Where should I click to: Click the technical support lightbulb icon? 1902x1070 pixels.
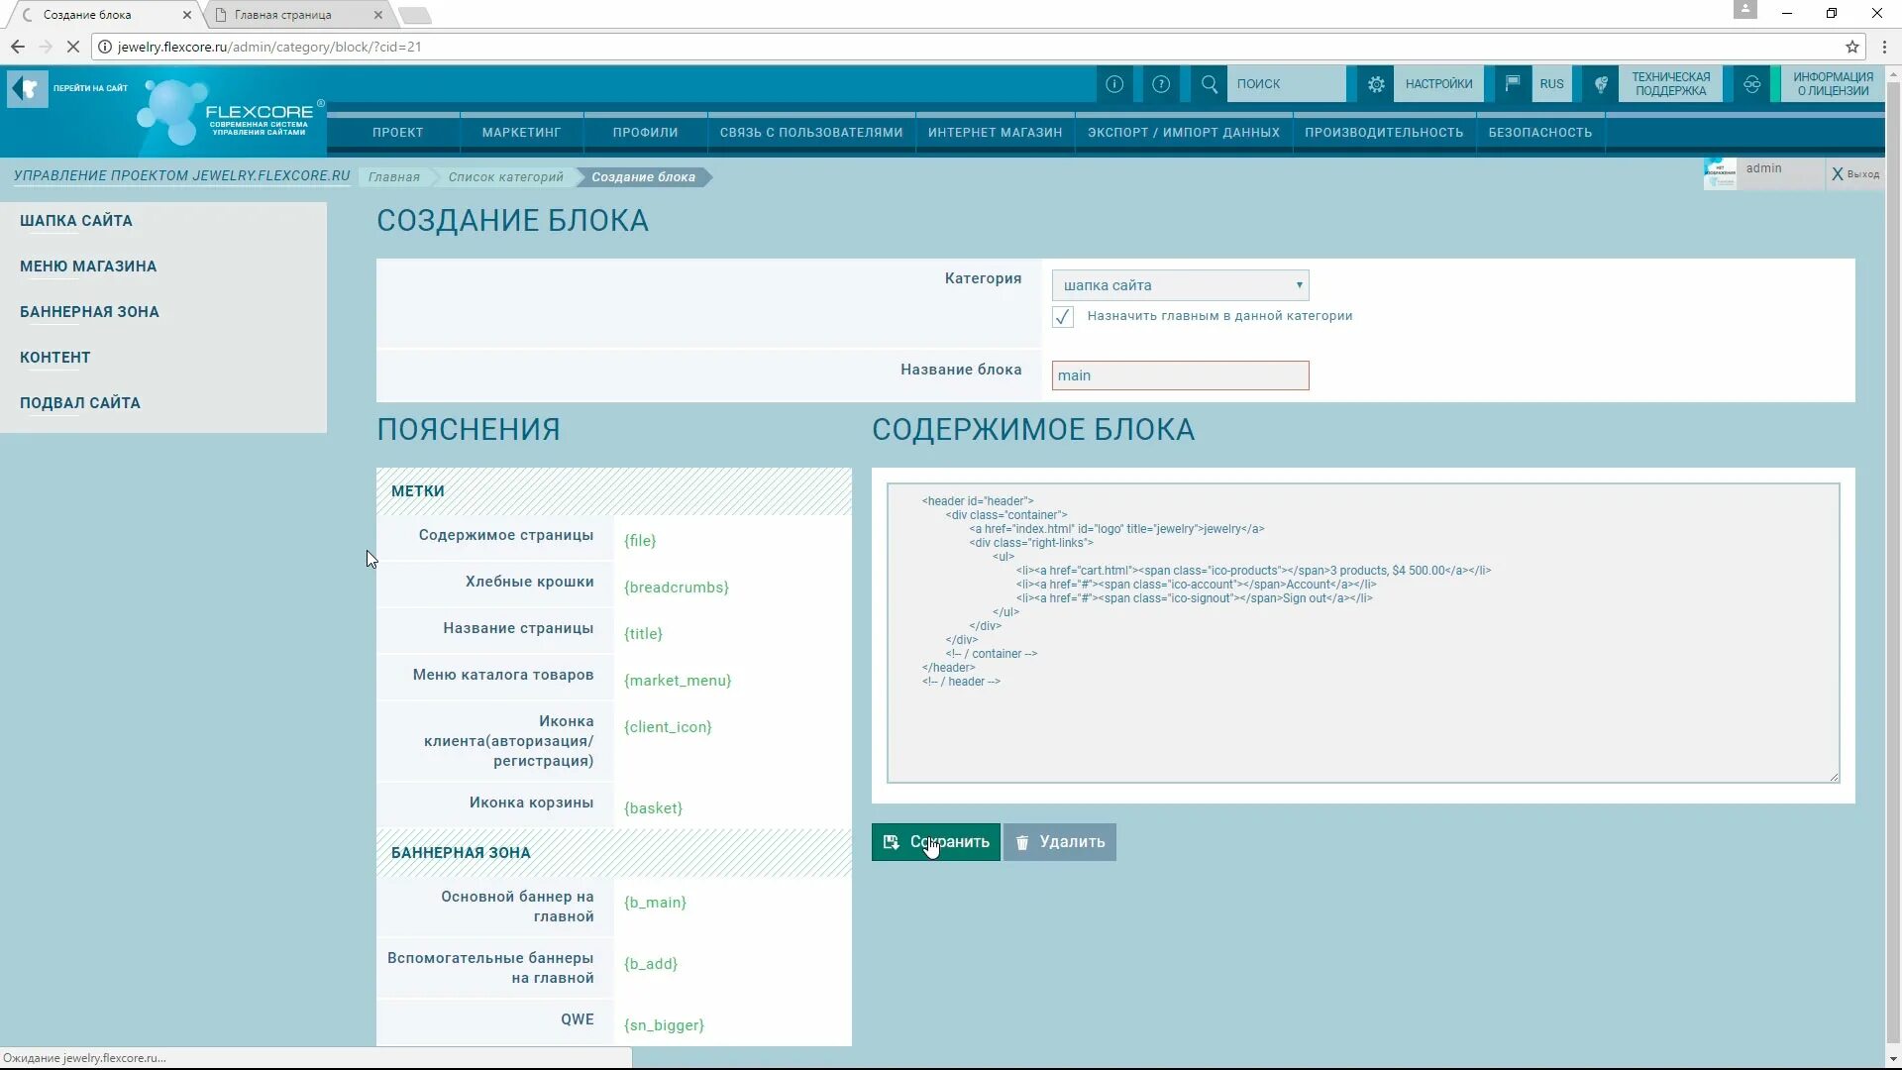point(1601,84)
